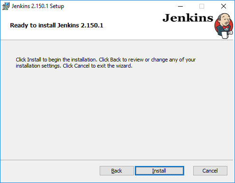Go back using the Back button
Screen dimensions: 235x183
point(117,171)
